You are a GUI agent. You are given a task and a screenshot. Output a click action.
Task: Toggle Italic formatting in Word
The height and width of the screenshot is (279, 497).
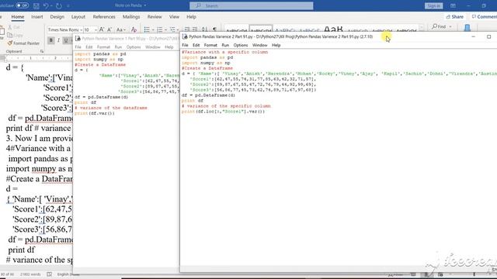click(x=58, y=40)
